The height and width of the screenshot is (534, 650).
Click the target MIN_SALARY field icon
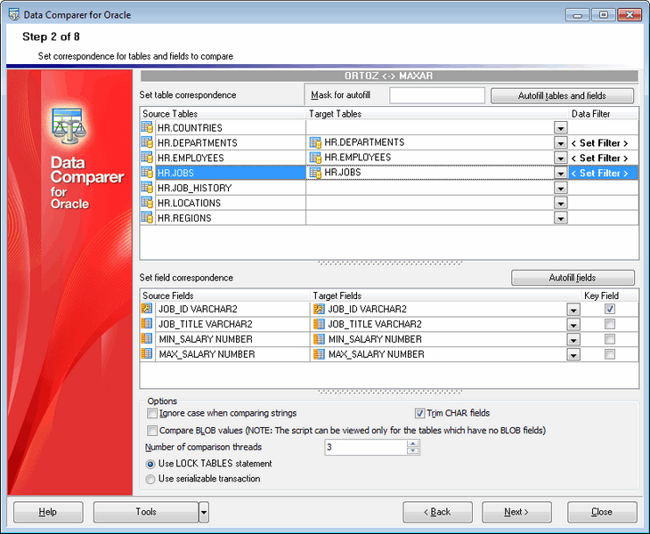tap(319, 339)
